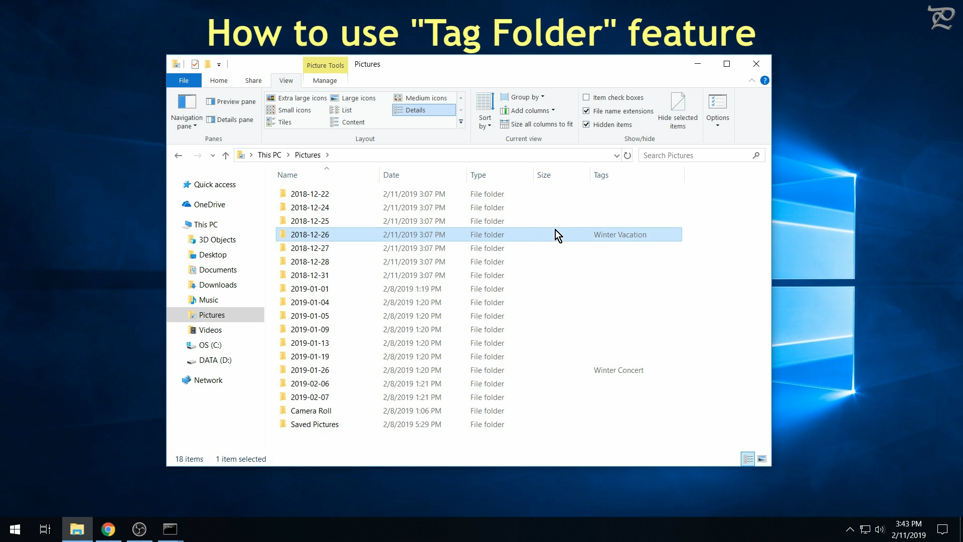Viewport: 963px width, 542px height.
Task: Enable File name extensions checkbox
Action: point(585,110)
